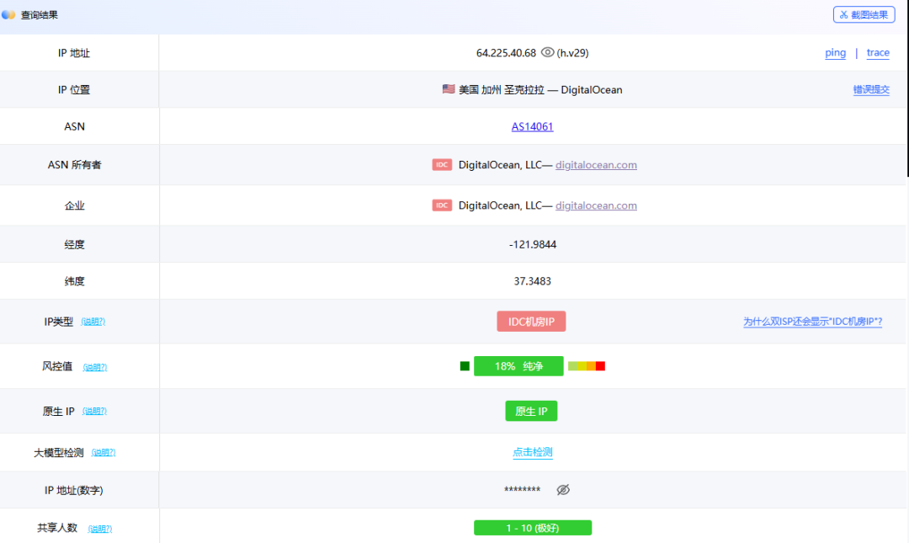Click the yellow-to-red risk scale bar
Screen dimensions: 909x543
pos(587,366)
